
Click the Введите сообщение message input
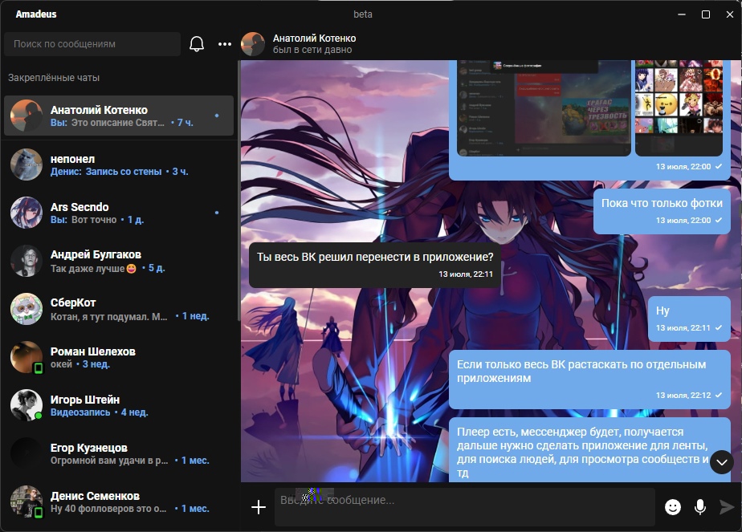465,507
